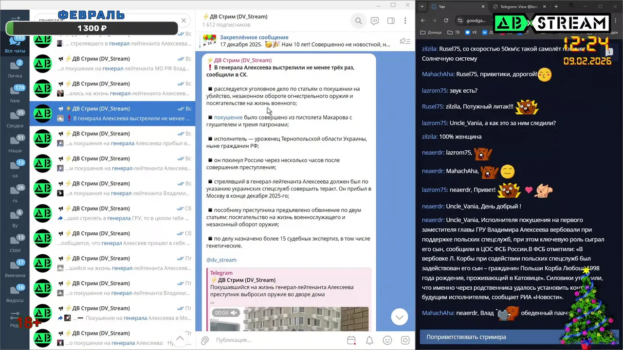The height and width of the screenshot is (350, 623).
Task: Jump to bottom with round chevron button
Action: click(x=400, y=317)
